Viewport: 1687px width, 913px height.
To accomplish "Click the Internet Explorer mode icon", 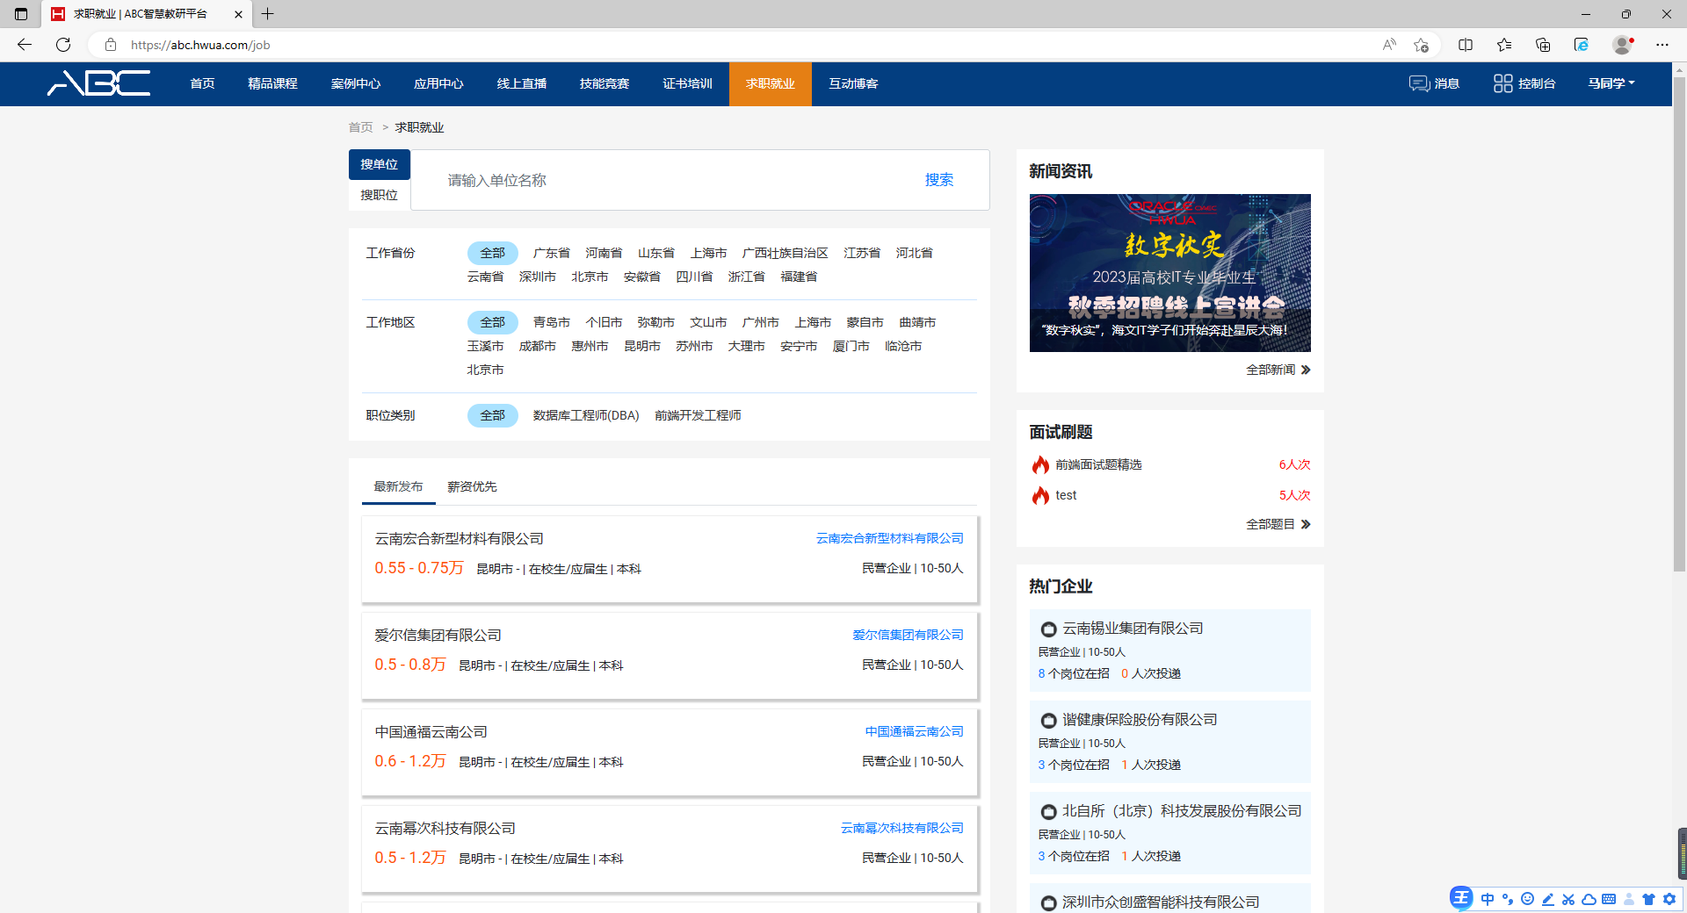I will click(1582, 45).
